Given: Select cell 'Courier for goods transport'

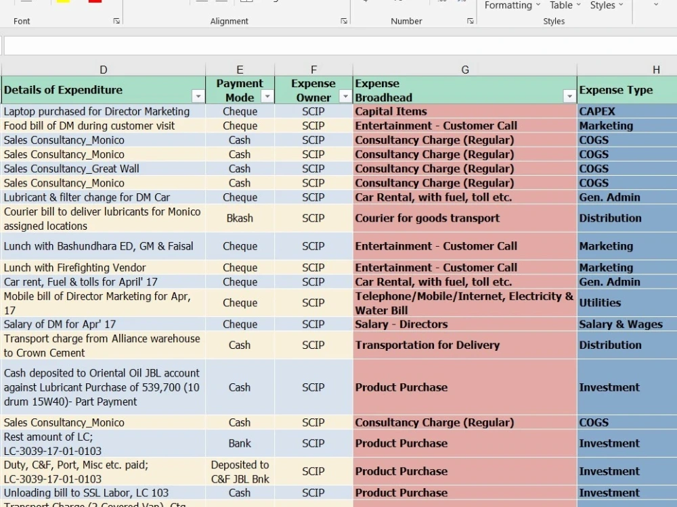Looking at the screenshot, I should click(465, 218).
